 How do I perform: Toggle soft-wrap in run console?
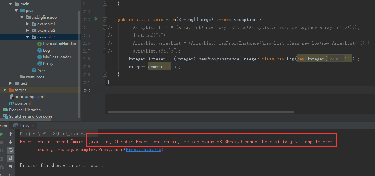point(10,150)
